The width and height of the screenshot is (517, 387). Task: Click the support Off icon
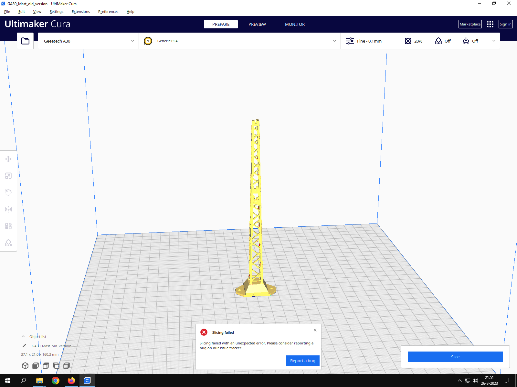(438, 41)
